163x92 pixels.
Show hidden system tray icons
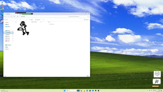point(147,90)
